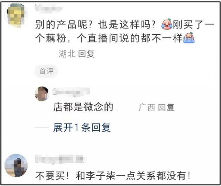Click the 首评 badge
221x186 pixels.
tap(46, 71)
